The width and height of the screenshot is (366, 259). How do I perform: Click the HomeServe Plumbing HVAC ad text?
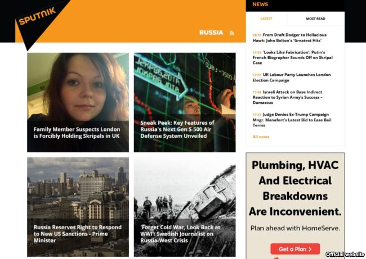pos(295,188)
